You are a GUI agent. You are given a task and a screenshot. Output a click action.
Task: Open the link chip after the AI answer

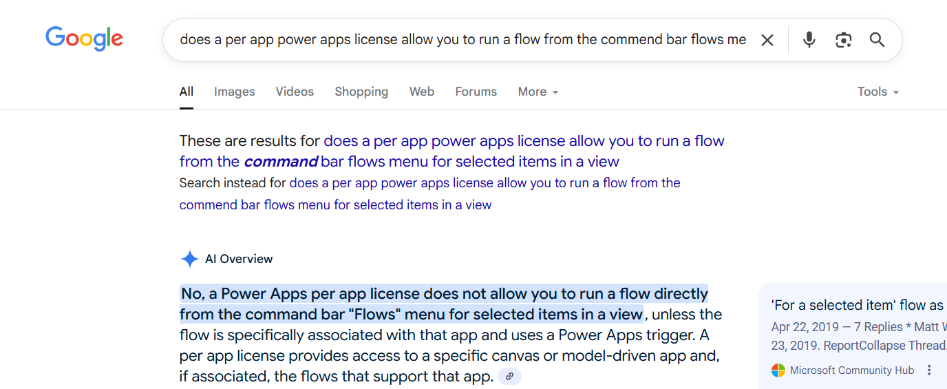[509, 377]
